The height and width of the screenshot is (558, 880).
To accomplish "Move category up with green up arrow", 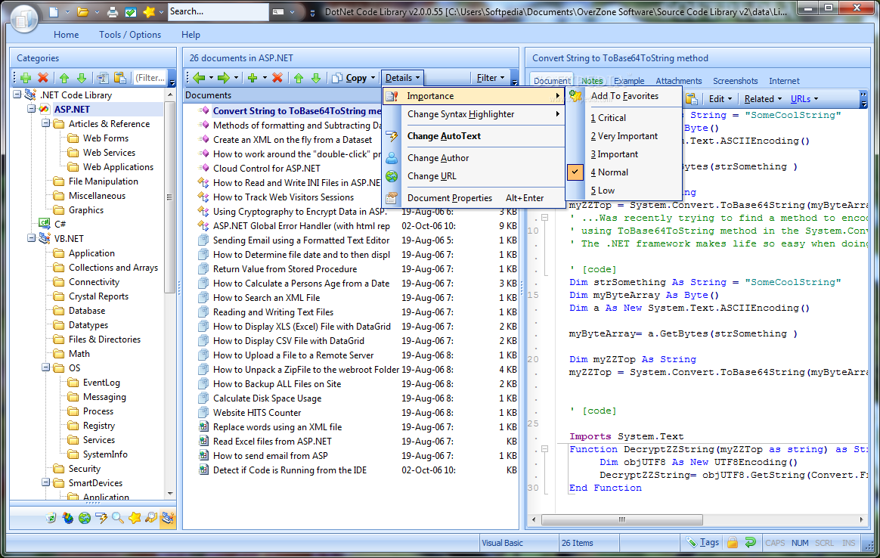I will [64, 78].
